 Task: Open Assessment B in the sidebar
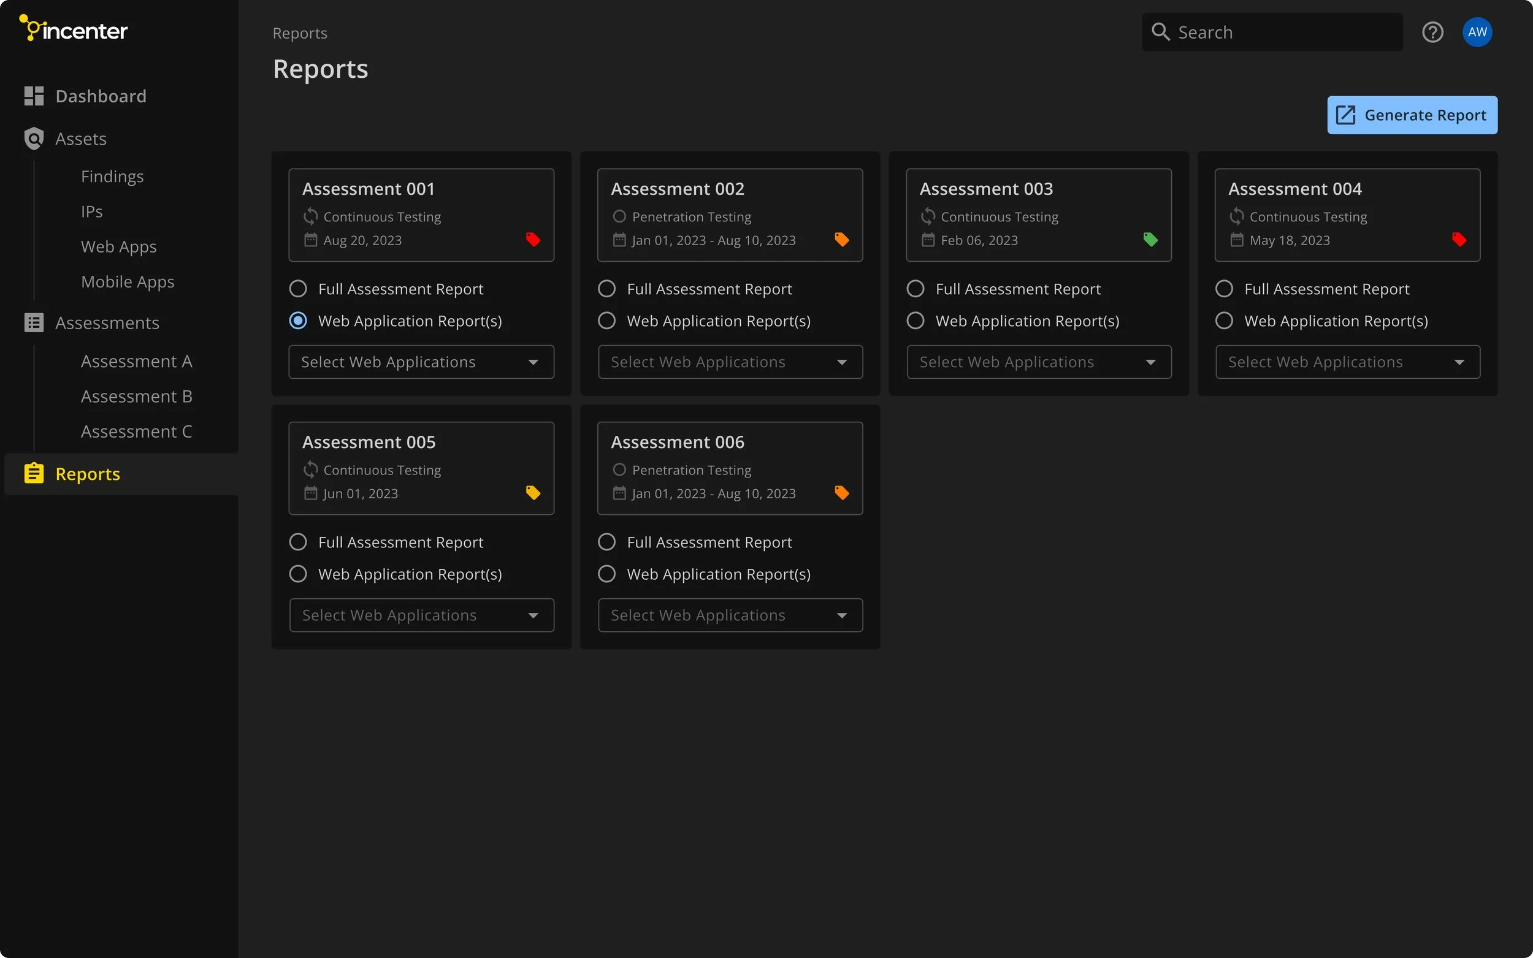(136, 397)
